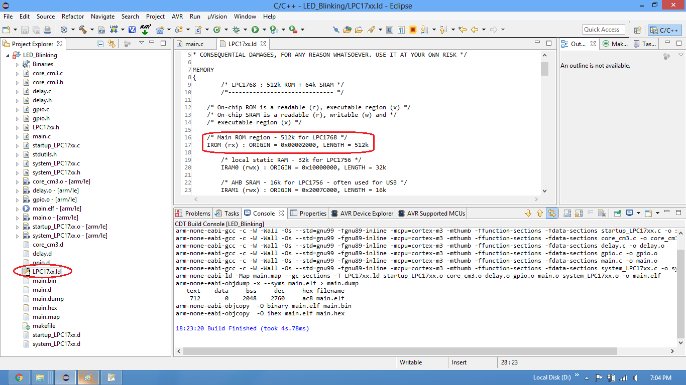Click the Build hammer icon in toolbar
Image resolution: width=686 pixels, height=385 pixels.
coord(82,30)
